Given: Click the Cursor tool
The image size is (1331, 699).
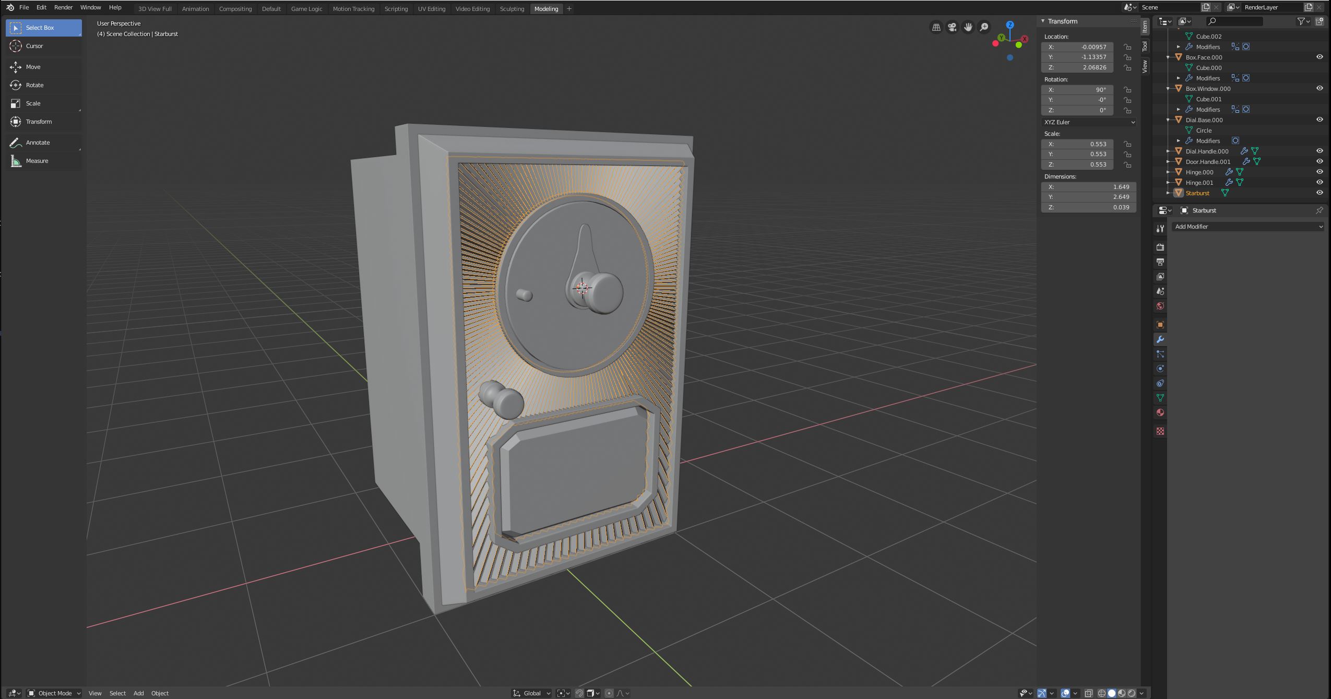Looking at the screenshot, I should point(34,46).
